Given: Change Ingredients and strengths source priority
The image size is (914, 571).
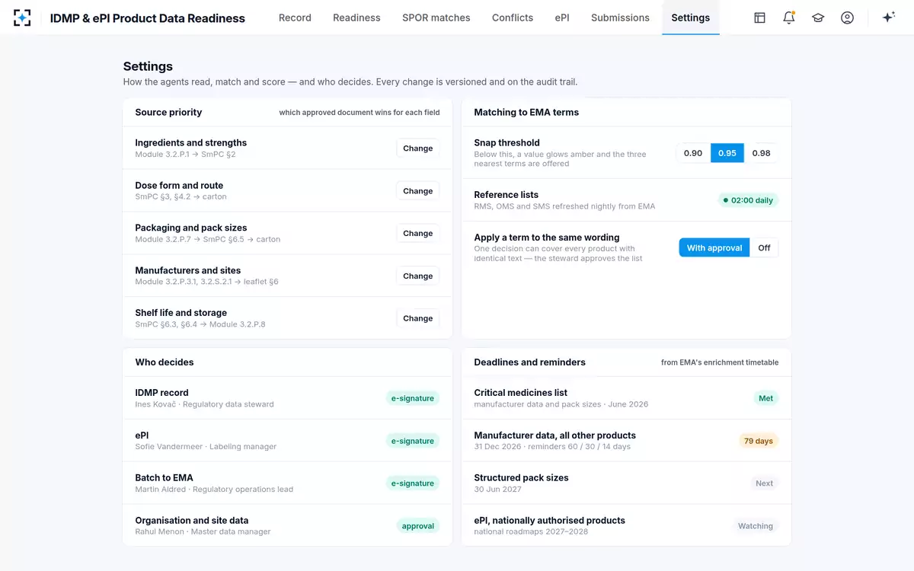Looking at the screenshot, I should [417, 148].
